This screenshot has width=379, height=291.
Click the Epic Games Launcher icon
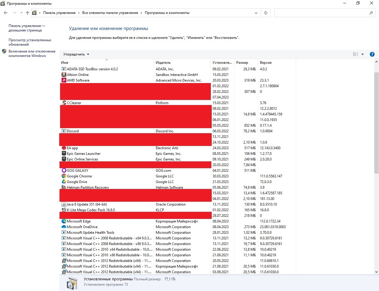(64, 154)
